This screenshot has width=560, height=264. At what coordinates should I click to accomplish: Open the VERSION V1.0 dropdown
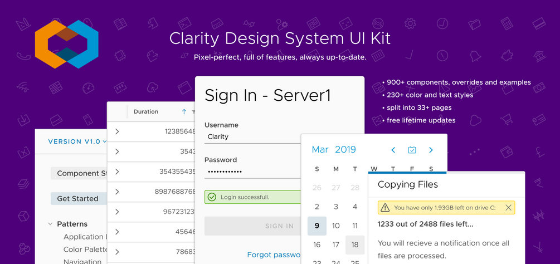(77, 141)
